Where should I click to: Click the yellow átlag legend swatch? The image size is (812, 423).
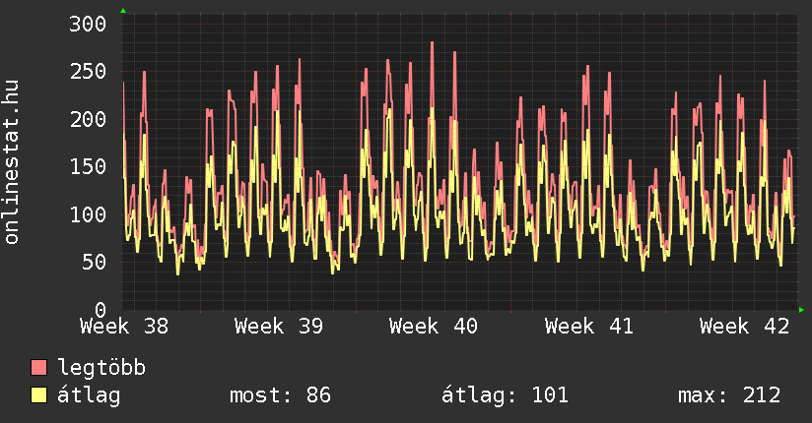(x=38, y=395)
